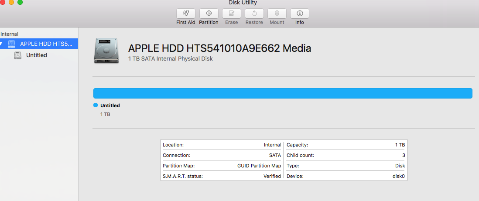Click the Device disk0 value
Image resolution: width=479 pixels, height=201 pixels.
[399, 176]
